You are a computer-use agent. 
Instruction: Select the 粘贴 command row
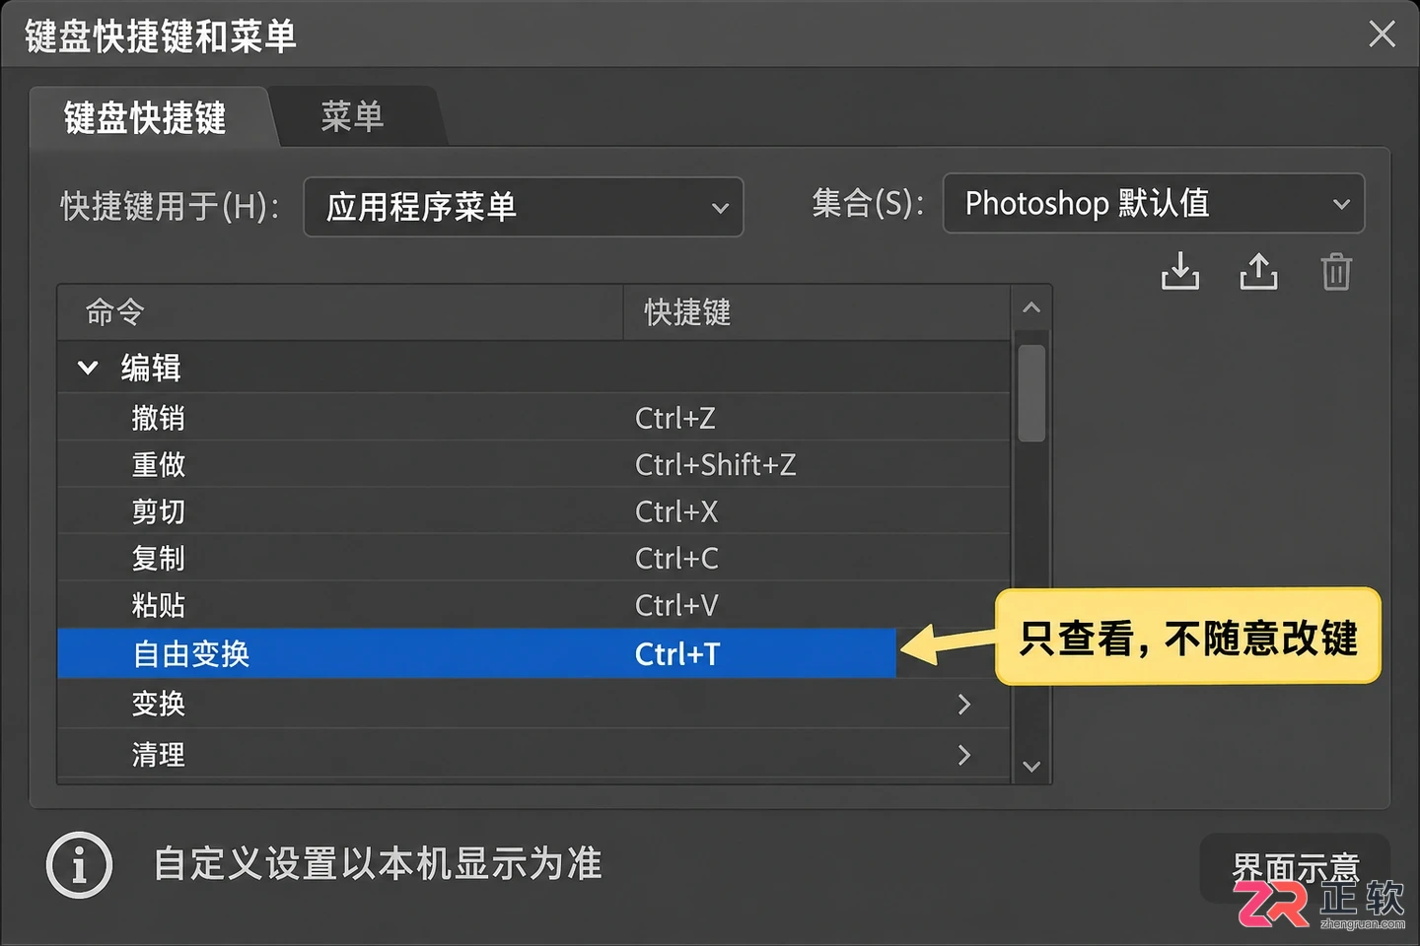533,605
